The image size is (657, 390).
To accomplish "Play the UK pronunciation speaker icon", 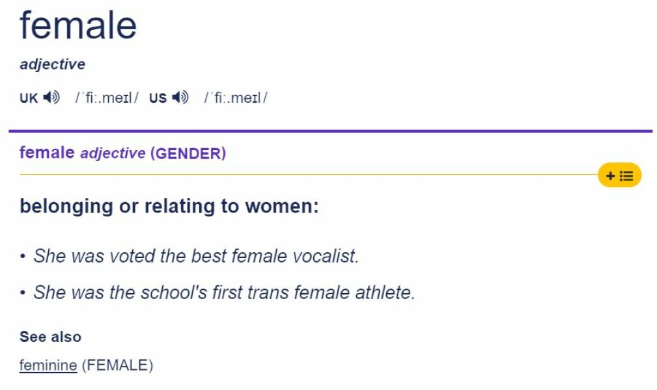I will pyautogui.click(x=52, y=97).
